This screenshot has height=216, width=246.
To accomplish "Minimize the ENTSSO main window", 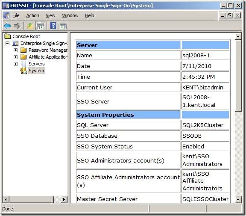I will click(x=223, y=6).
